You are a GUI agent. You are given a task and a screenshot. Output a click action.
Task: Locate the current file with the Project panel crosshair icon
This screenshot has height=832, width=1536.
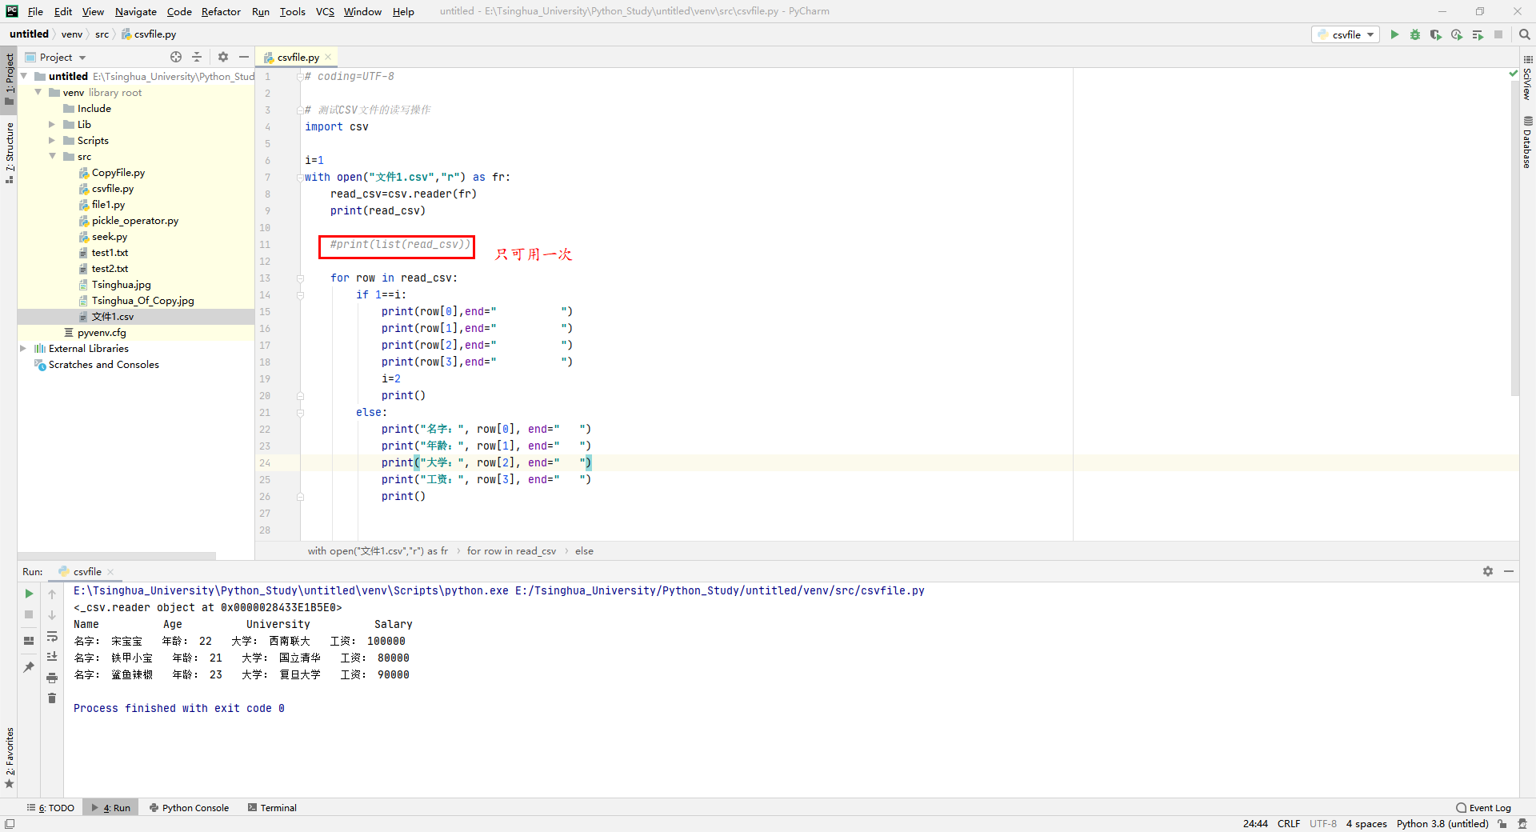(176, 57)
